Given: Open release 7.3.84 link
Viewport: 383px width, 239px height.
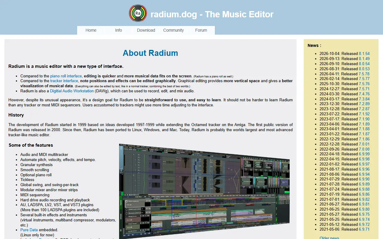Looking at the screenshot, I should 364,99.
